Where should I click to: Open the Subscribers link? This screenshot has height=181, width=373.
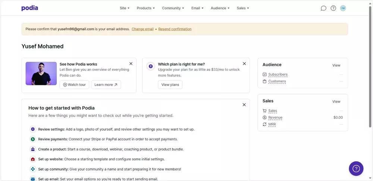278,74
